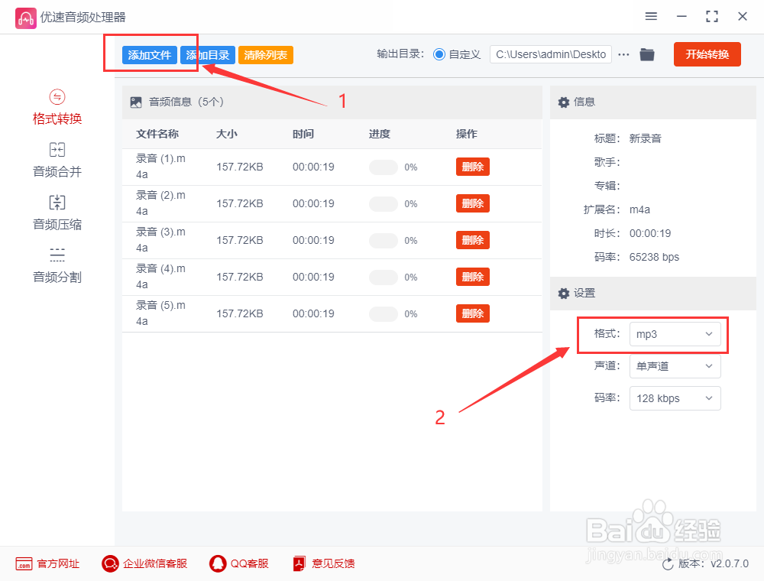Click the 添加目录 add directory button
The height and width of the screenshot is (581, 764).
click(x=208, y=55)
